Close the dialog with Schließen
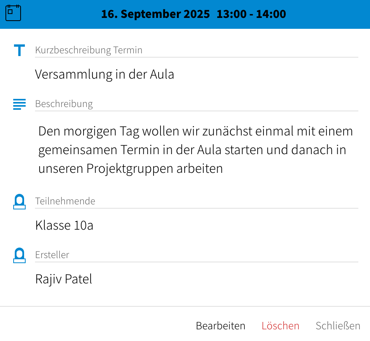370x341 pixels. coord(338,325)
